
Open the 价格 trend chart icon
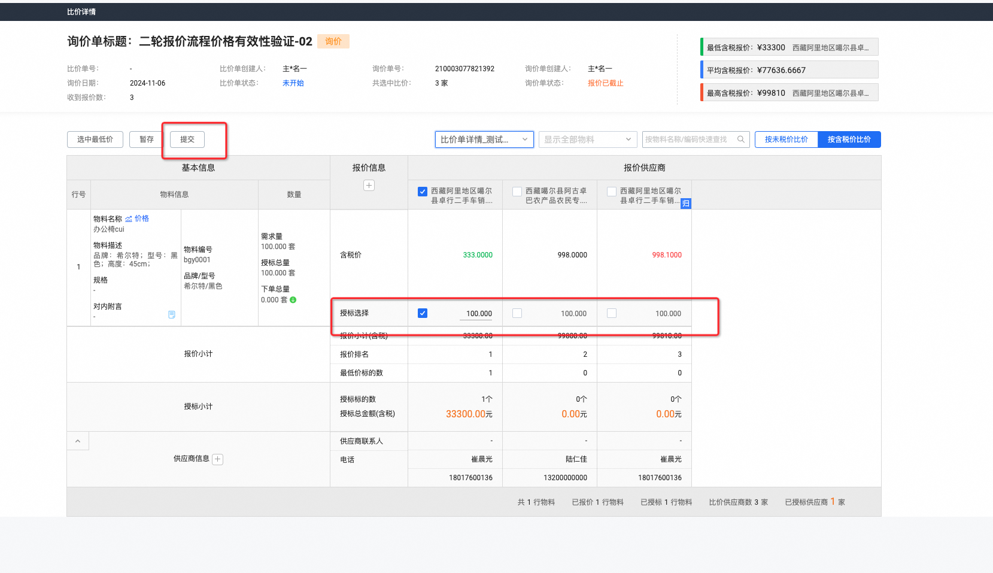(129, 219)
